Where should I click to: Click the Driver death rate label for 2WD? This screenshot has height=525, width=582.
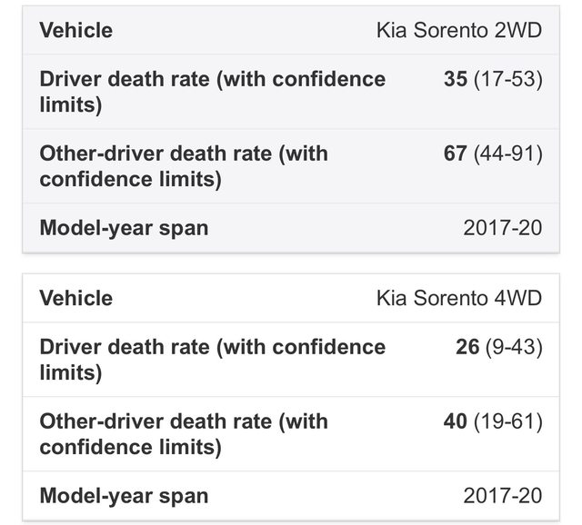pos(212,91)
